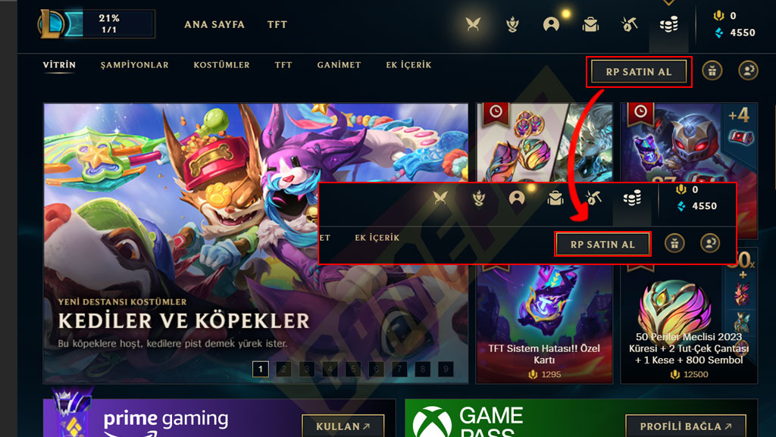The width and height of the screenshot is (776, 437).
Task: Open the GANİMET store tab
Action: pos(339,65)
